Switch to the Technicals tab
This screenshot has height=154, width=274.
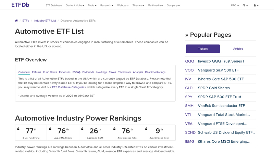124,72
